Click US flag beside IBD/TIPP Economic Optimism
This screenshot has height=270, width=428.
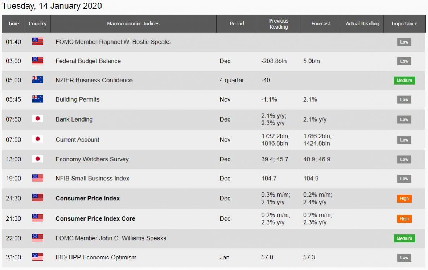37,257
